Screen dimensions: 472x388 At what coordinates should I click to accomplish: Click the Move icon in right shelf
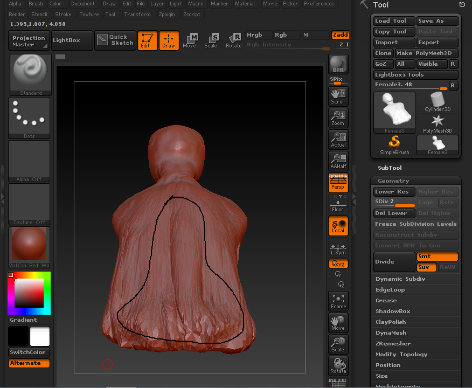point(338,323)
